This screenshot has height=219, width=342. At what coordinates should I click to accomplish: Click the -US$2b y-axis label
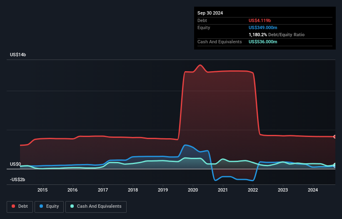pos(17,179)
